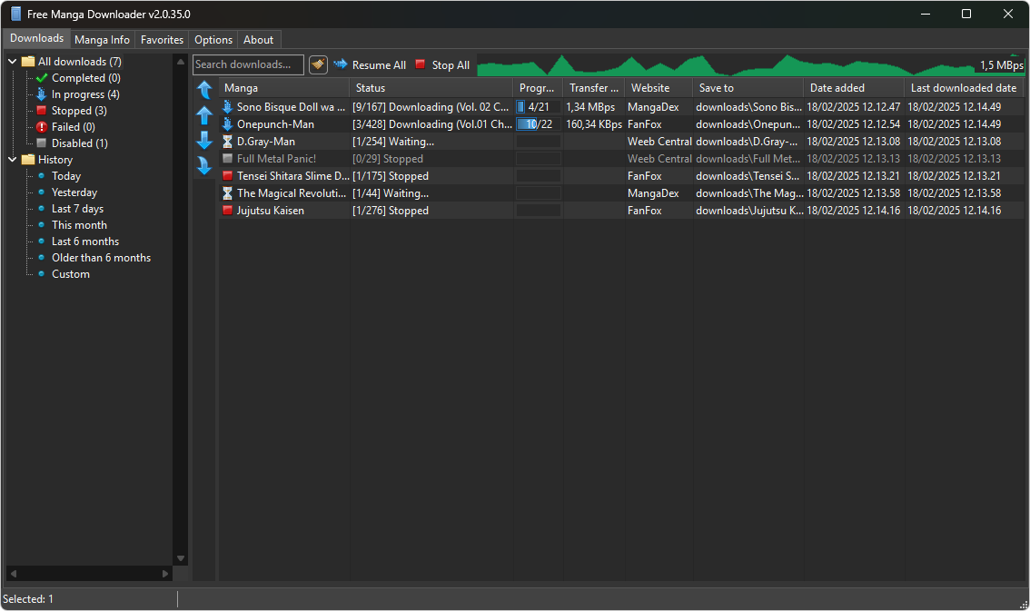The image size is (1030, 611).
Task: Select Disabled (1) filter
Action: pyautogui.click(x=80, y=143)
